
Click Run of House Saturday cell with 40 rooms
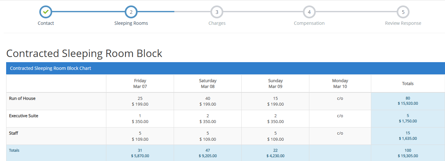click(208, 101)
